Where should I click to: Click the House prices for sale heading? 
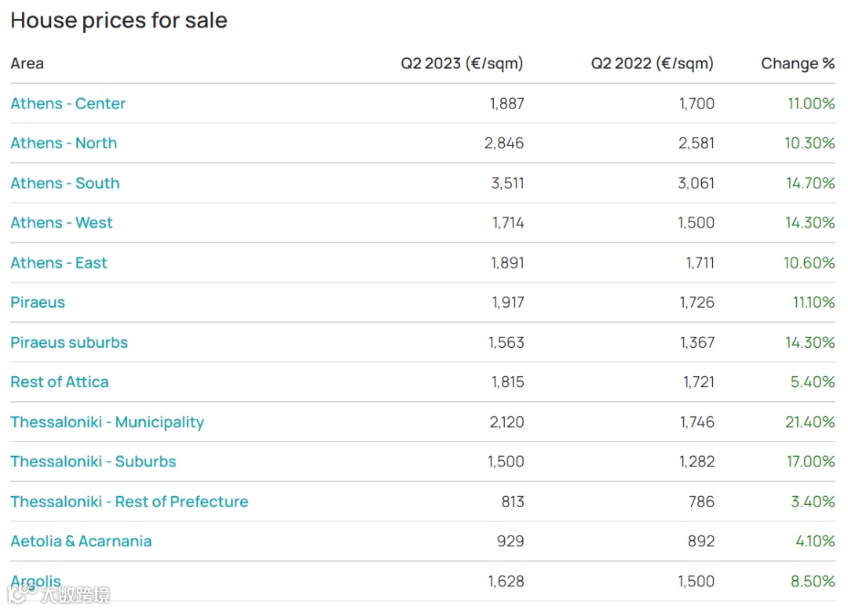pyautogui.click(x=119, y=20)
